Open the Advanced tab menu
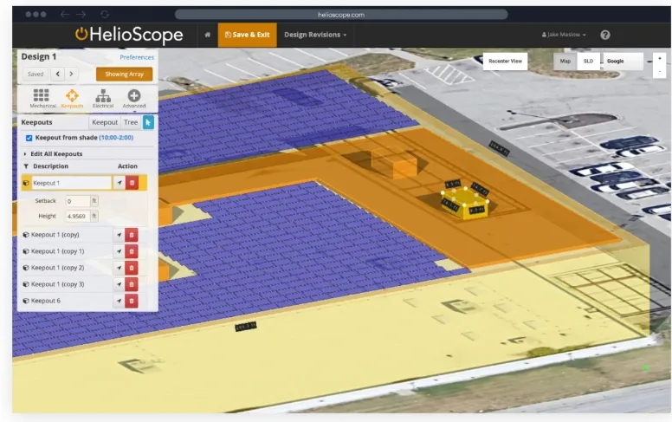The height and width of the screenshot is (422, 672). tap(134, 98)
